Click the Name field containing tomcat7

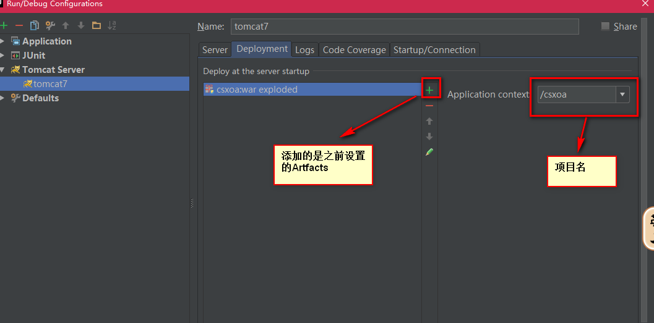click(x=405, y=26)
